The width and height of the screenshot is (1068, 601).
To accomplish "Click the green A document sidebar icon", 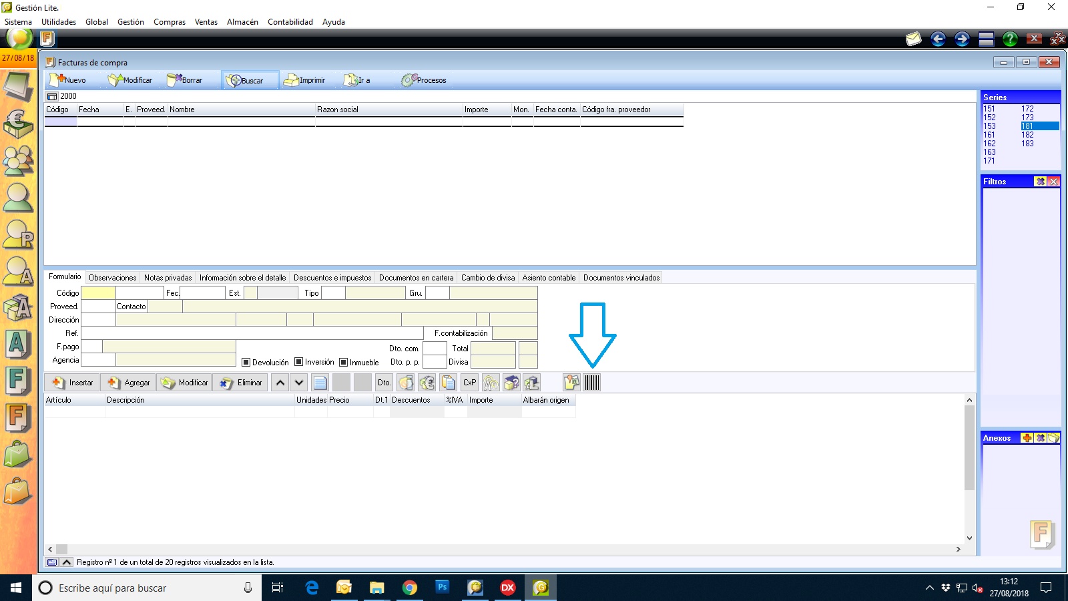I will tap(18, 345).
